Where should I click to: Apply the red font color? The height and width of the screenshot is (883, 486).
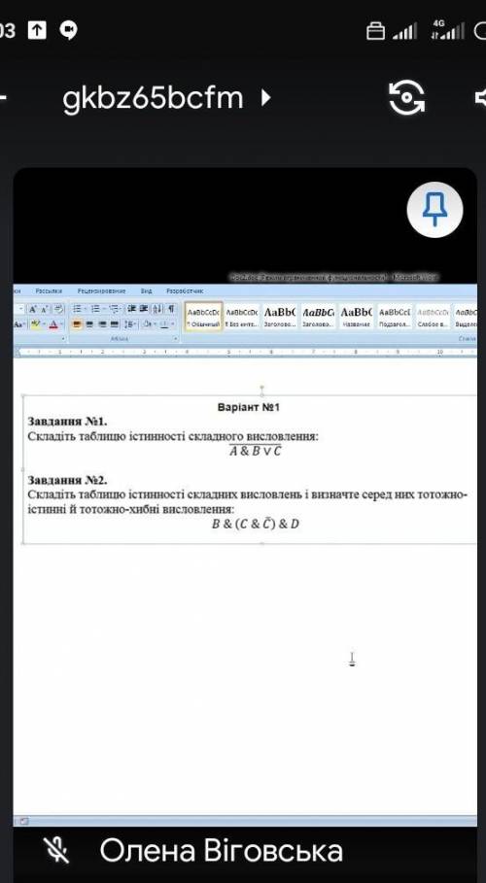(53, 324)
